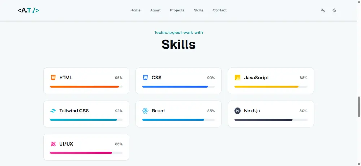Click the Next.js progress bar
The image size is (361, 166).
point(271,120)
